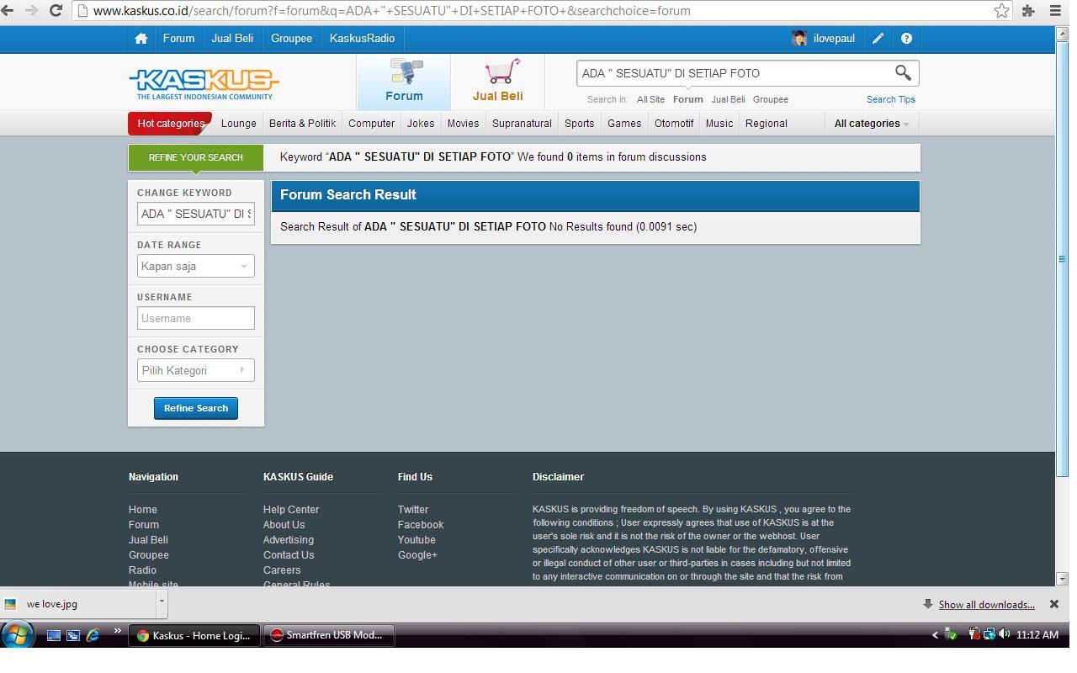Select the Jual Beli shopping cart icon
This screenshot has height=673, width=1077.
pos(502,71)
